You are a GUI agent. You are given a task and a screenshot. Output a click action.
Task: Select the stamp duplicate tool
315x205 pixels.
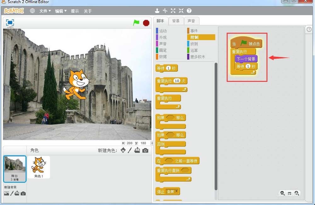(x=157, y=10)
